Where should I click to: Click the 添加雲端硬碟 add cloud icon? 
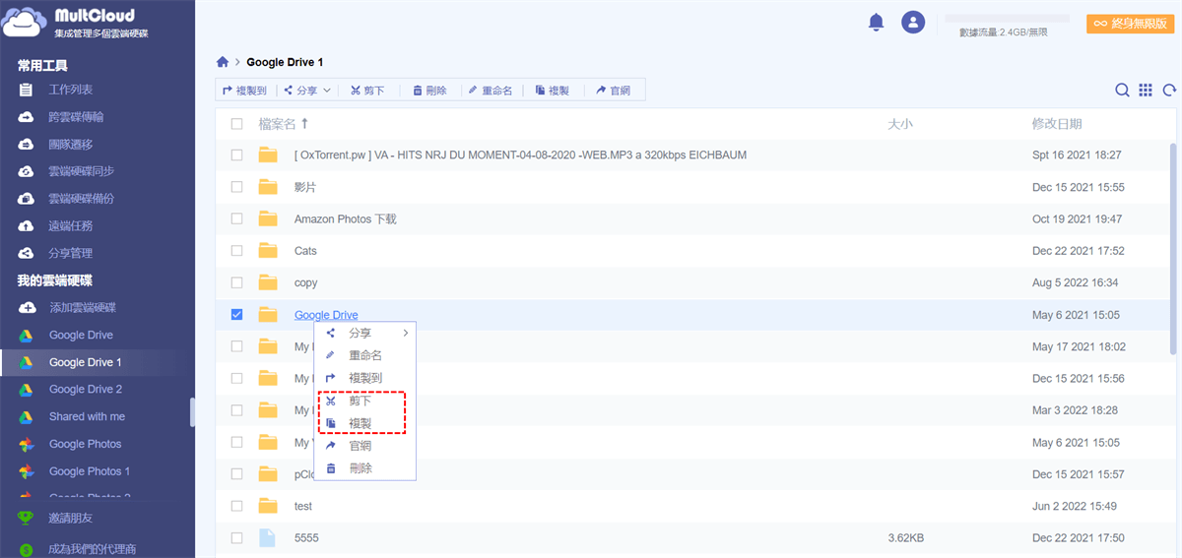(27, 308)
